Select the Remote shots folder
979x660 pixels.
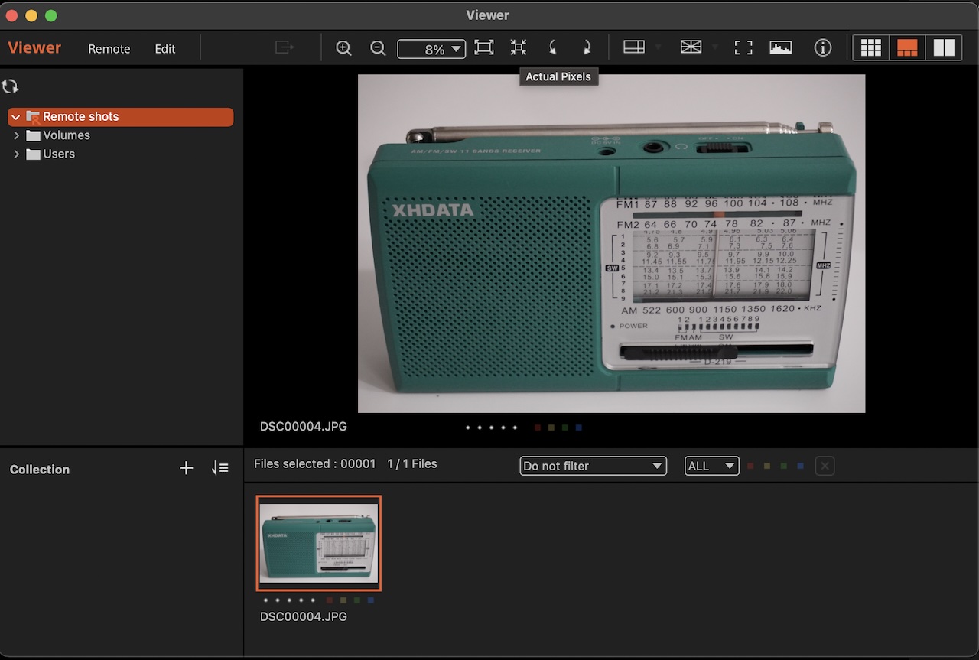121,117
